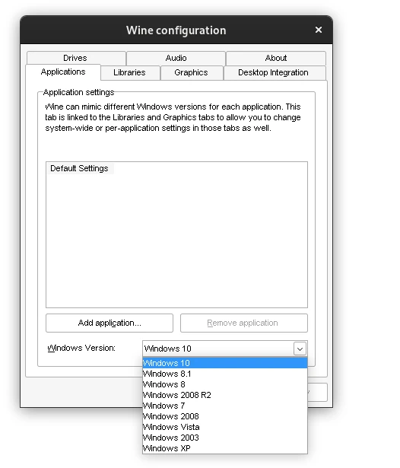Open the Audio tab
This screenshot has height=468, width=400.
coord(176,58)
